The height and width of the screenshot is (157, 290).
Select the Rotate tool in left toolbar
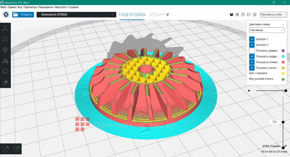pos(5,50)
